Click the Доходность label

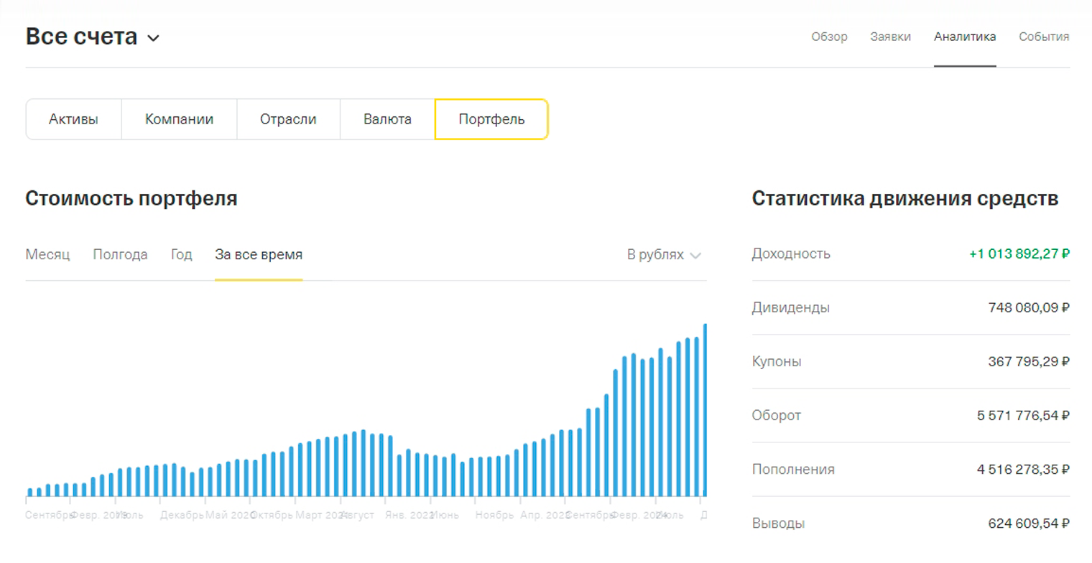coord(791,253)
